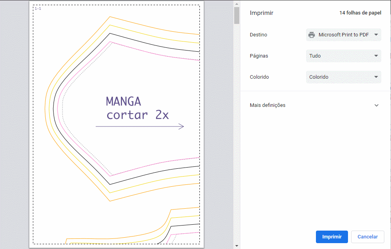391x249 pixels.
Task: Click the Cancelar button
Action: click(x=368, y=237)
